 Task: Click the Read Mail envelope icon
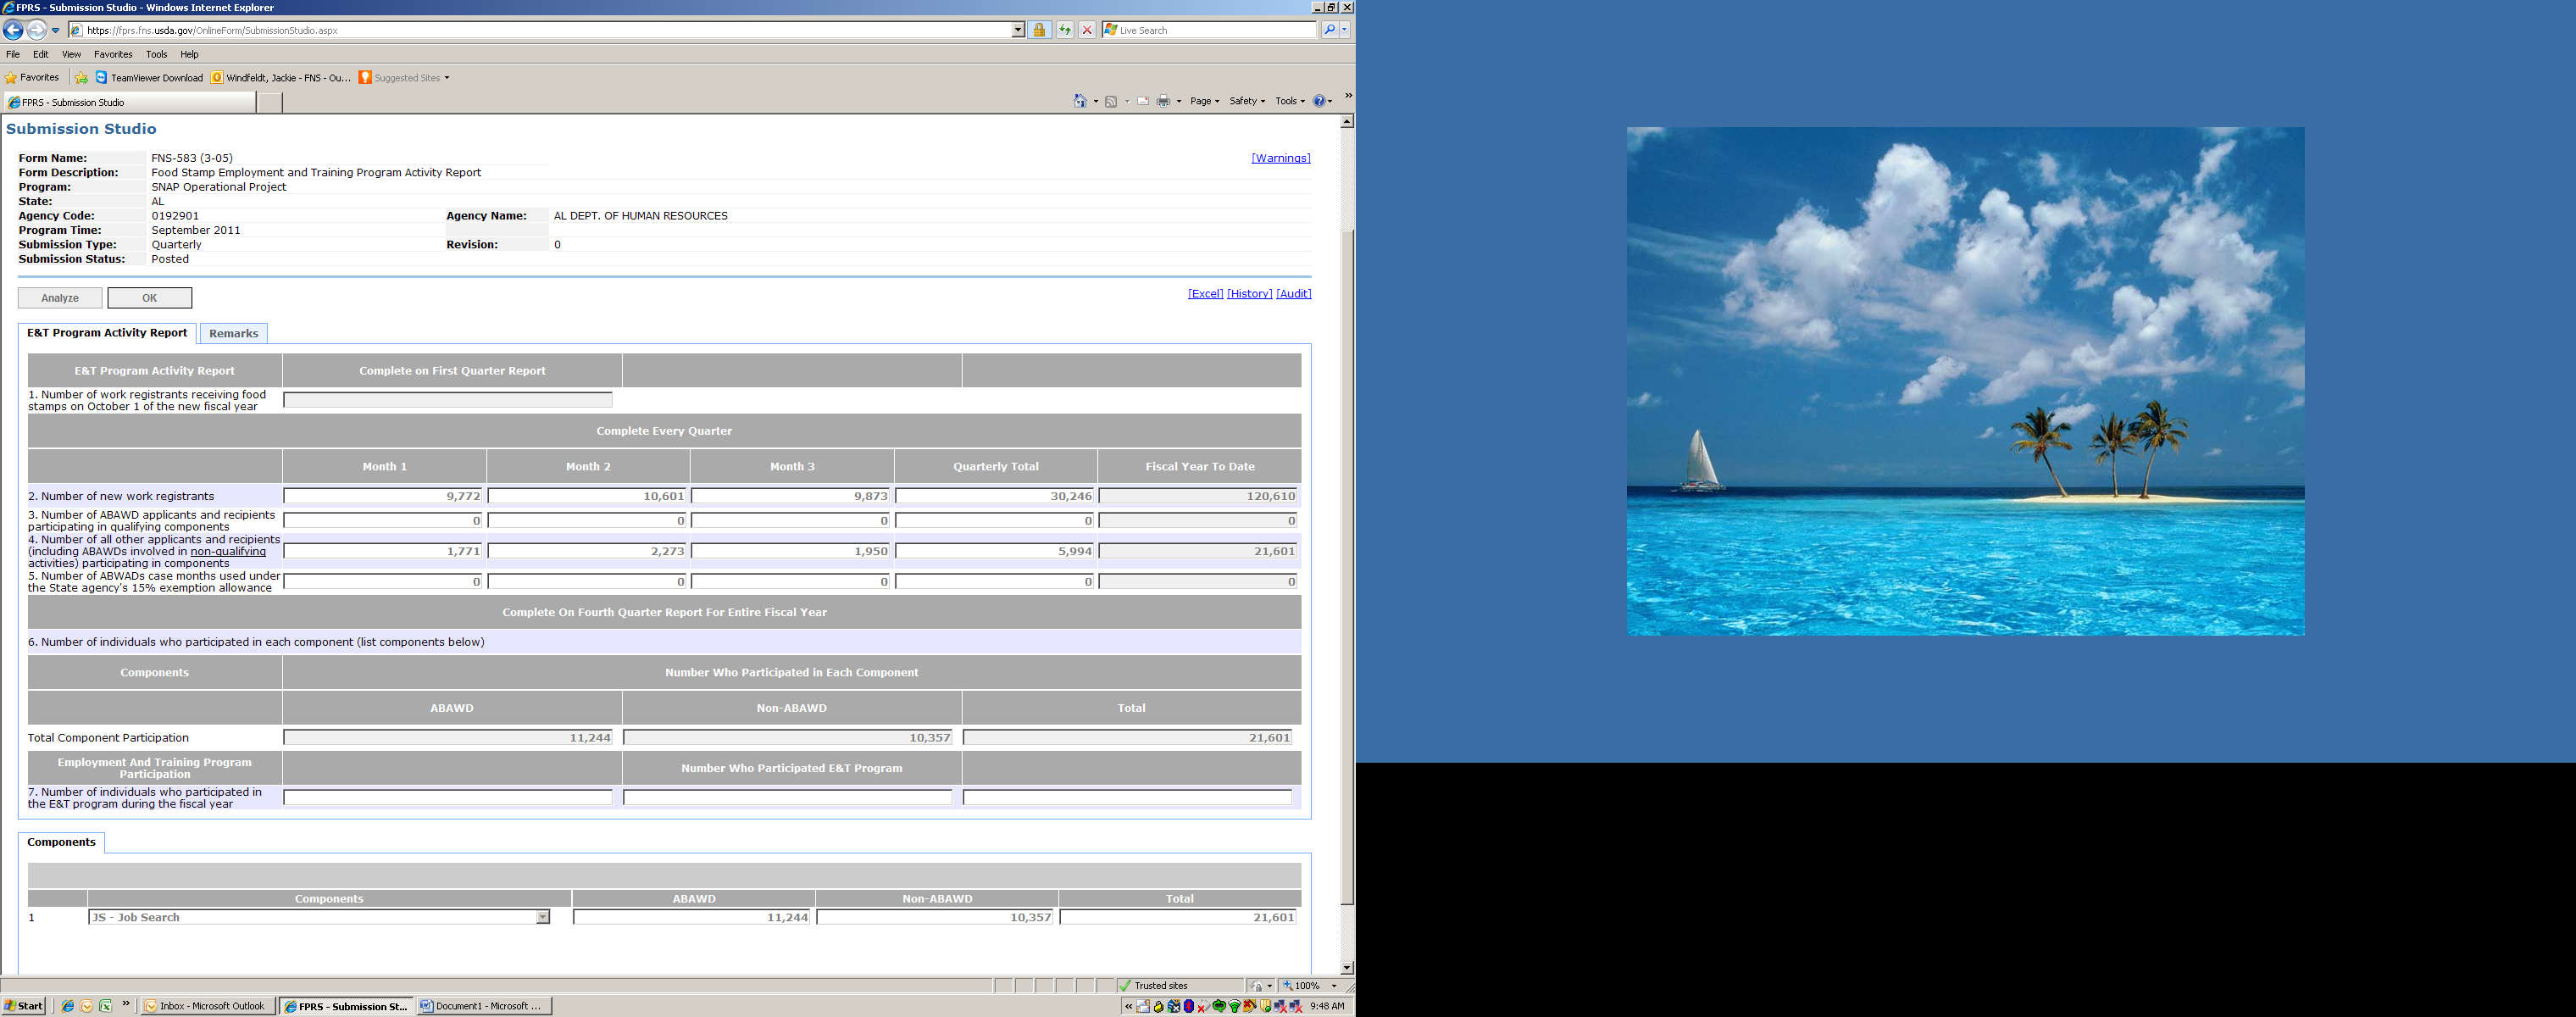point(1143,101)
